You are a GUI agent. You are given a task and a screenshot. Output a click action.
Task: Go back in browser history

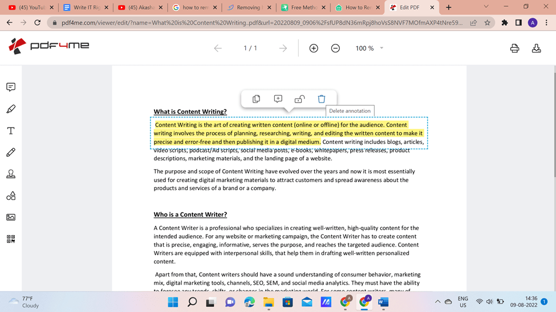click(x=10, y=23)
